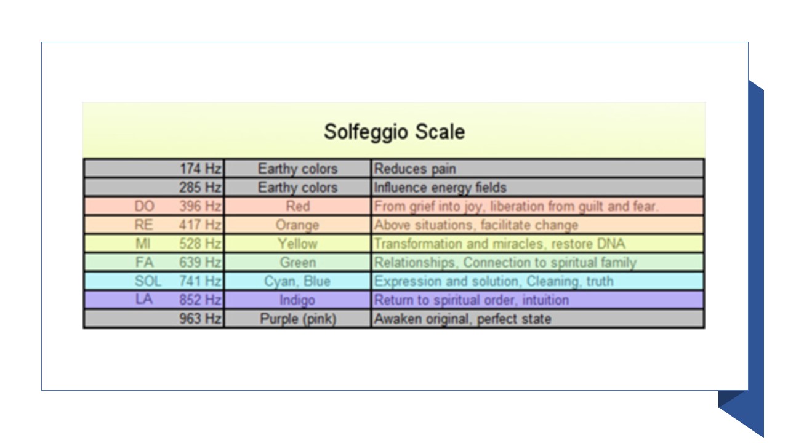The width and height of the screenshot is (788, 443).
Task: Click the "Cyan, Blue" color cell
Action: 298,282
